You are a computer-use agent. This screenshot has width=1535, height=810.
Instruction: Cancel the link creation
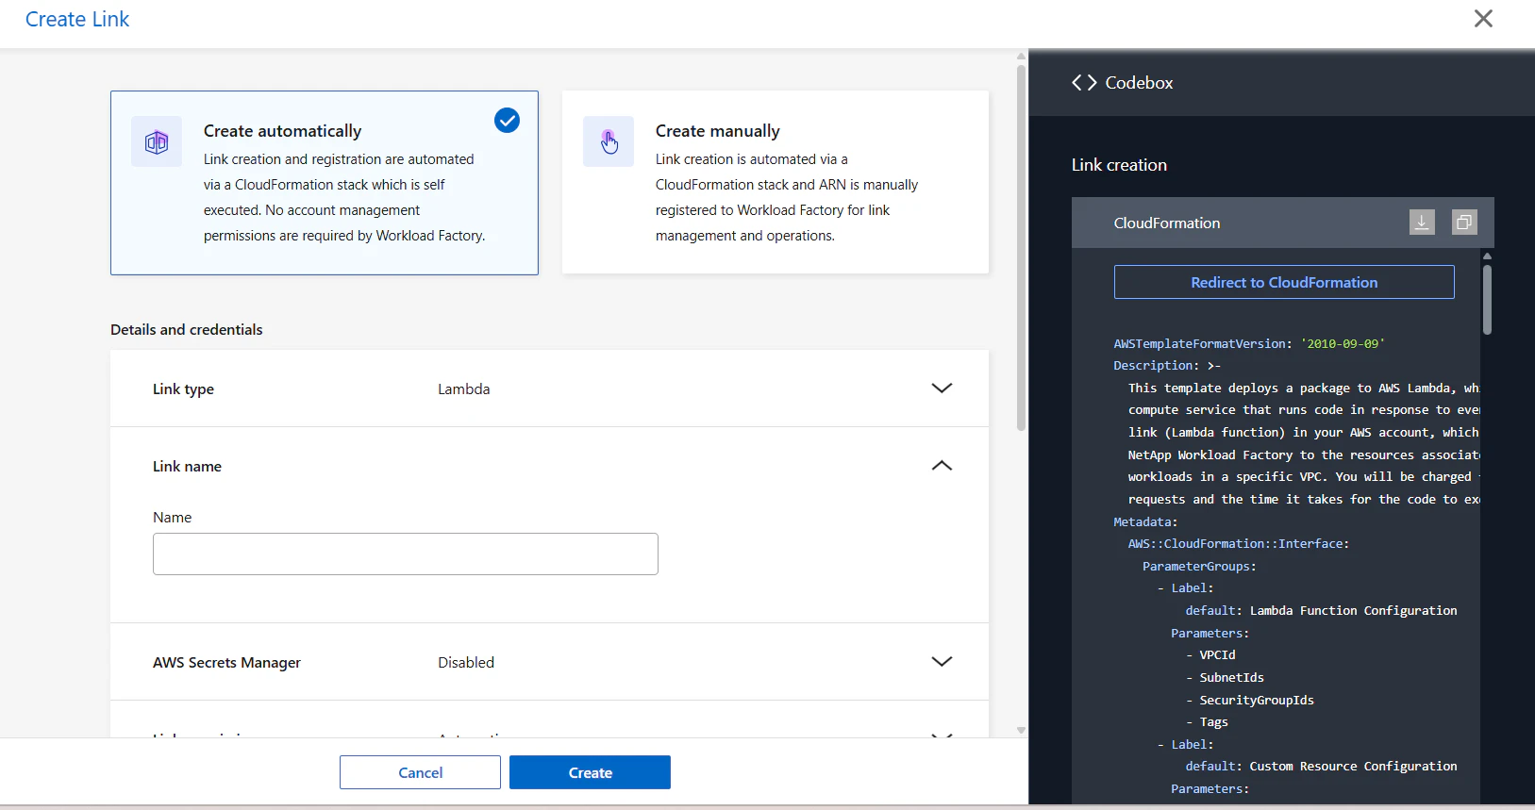pyautogui.click(x=420, y=772)
